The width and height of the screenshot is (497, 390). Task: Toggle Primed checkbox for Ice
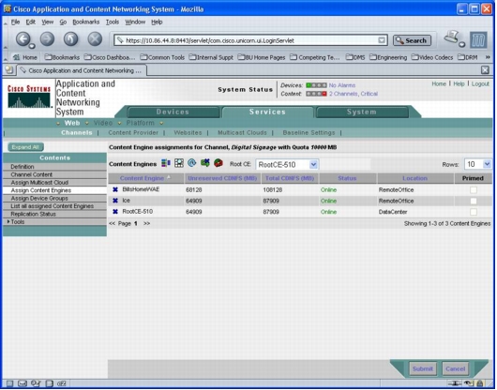pos(474,201)
